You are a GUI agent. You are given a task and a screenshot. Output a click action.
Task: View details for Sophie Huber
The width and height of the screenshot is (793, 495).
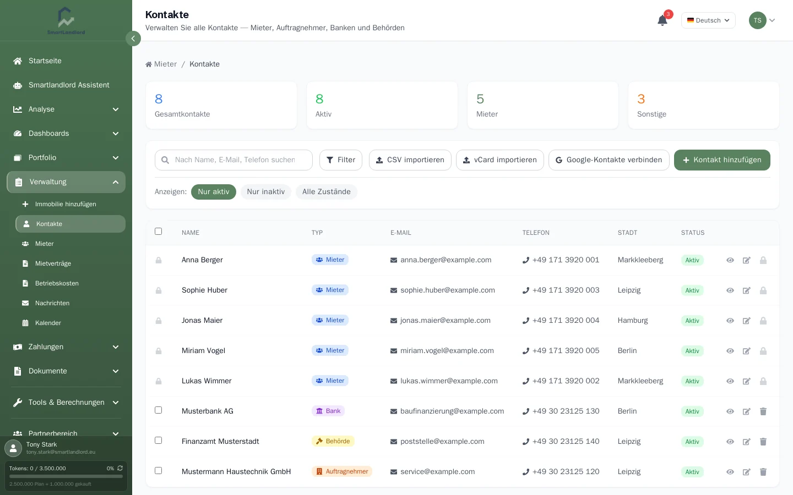tap(730, 290)
